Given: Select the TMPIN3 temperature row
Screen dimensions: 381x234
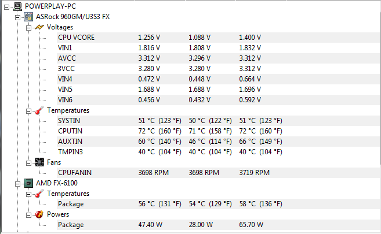Looking at the screenshot, I should click(x=218, y=152).
